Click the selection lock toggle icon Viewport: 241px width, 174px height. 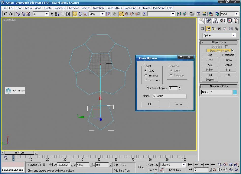pos(44,165)
